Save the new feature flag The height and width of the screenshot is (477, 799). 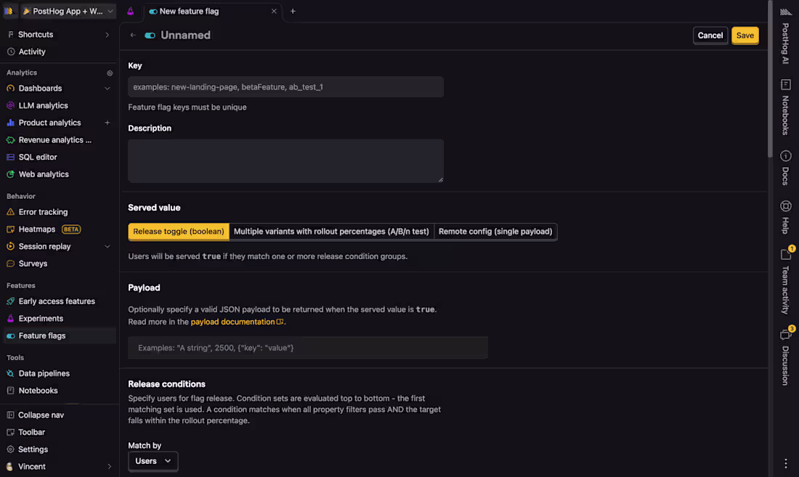[x=745, y=36]
